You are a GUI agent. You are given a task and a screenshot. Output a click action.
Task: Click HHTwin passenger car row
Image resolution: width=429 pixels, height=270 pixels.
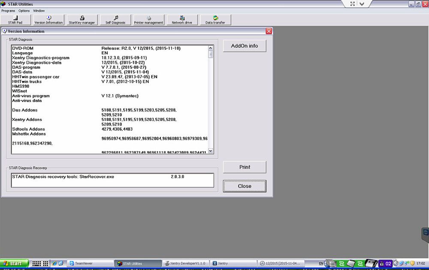[x=110, y=77]
